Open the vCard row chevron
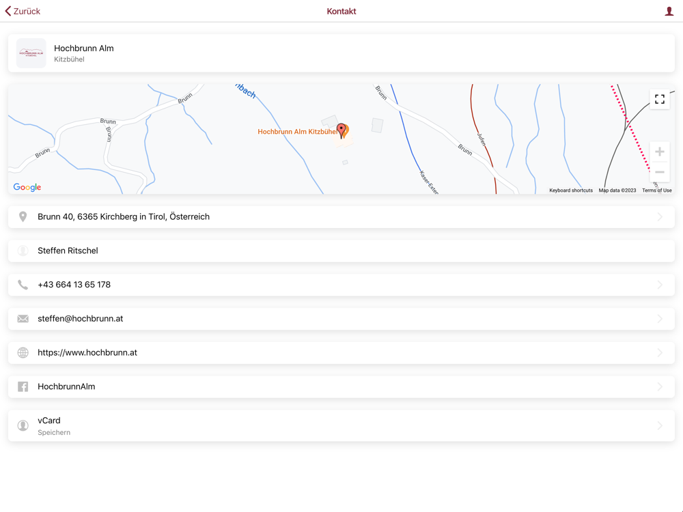Image resolution: width=683 pixels, height=512 pixels. 660,425
